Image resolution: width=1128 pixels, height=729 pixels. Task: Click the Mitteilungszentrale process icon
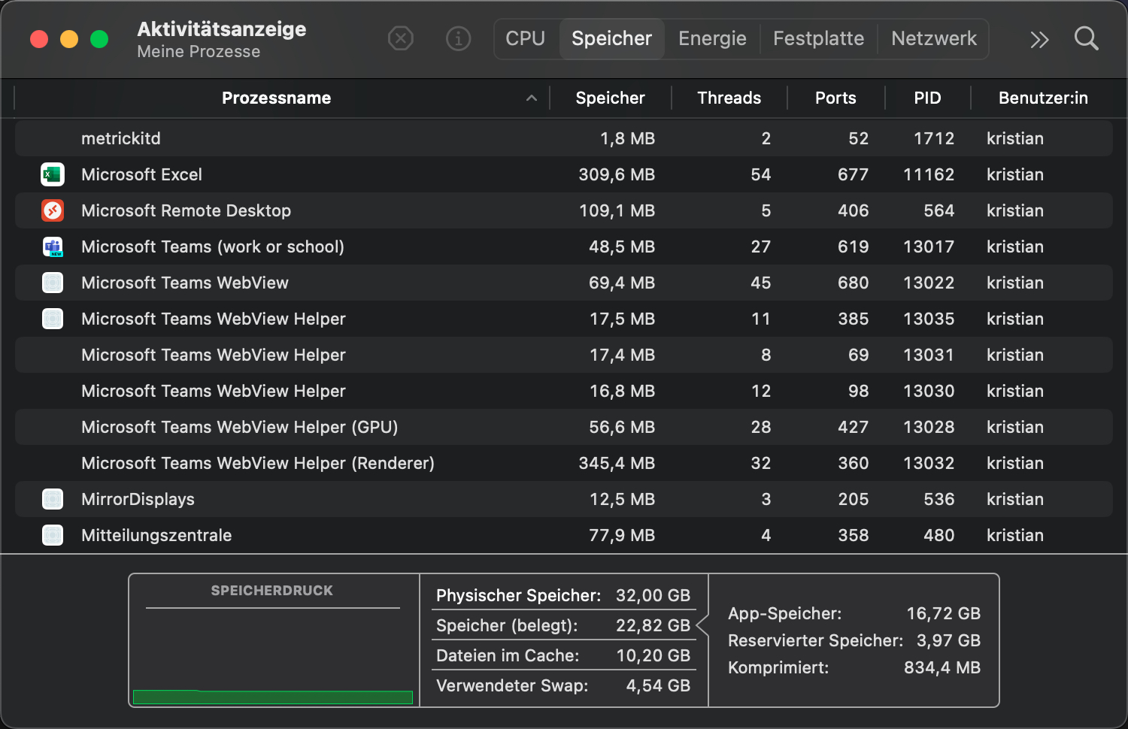point(53,535)
